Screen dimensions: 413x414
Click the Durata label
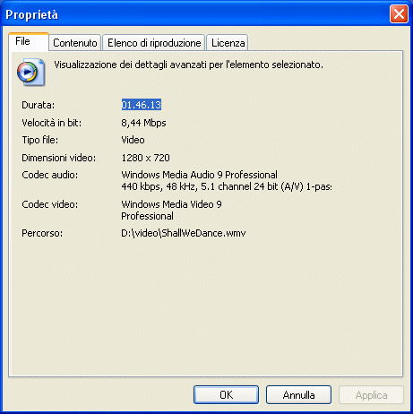39,105
